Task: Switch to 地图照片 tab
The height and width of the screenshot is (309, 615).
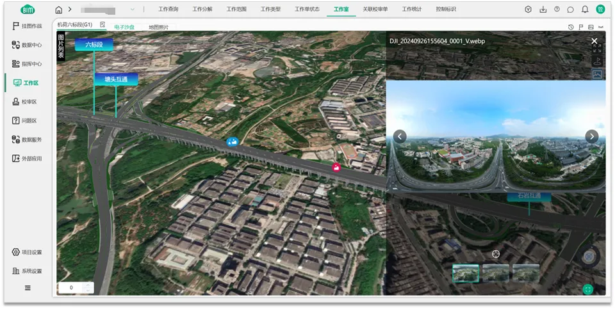Action: pyautogui.click(x=158, y=27)
